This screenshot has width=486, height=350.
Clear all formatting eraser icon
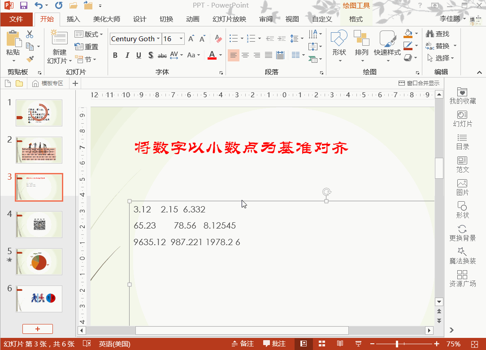(218, 39)
